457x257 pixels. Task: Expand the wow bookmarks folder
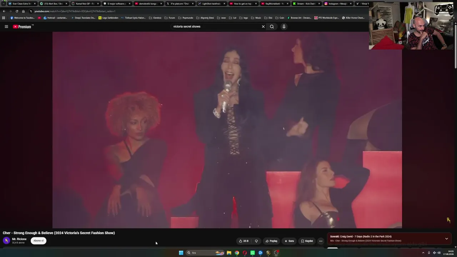(221, 18)
